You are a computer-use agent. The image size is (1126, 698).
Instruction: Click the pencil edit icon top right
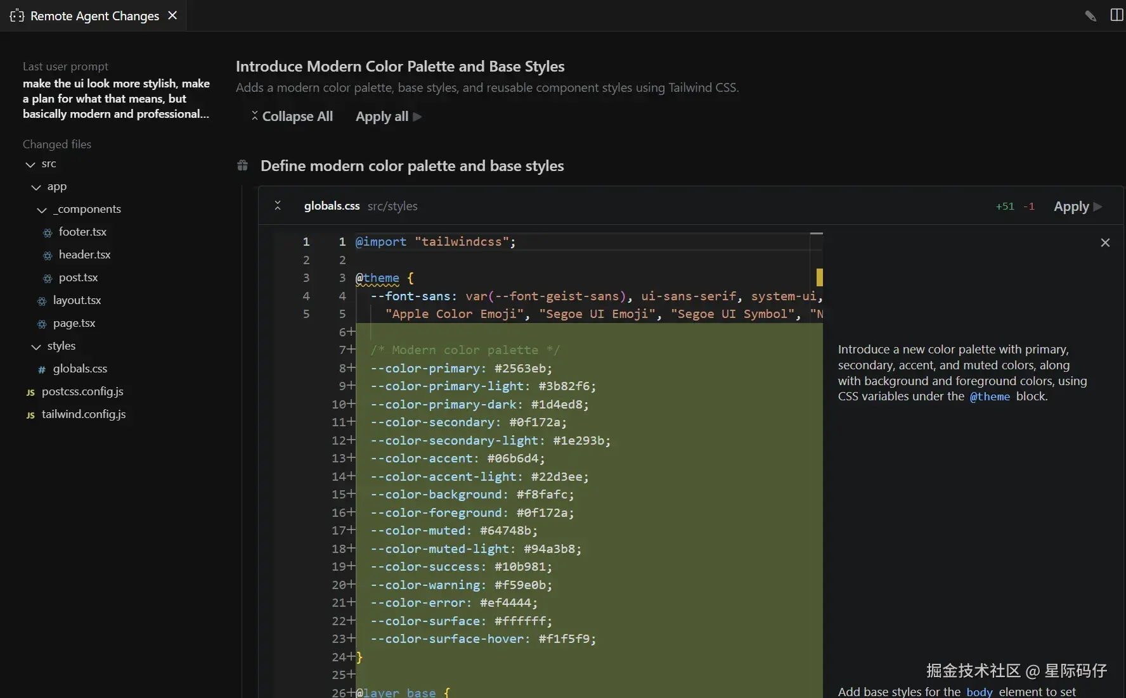1090,16
